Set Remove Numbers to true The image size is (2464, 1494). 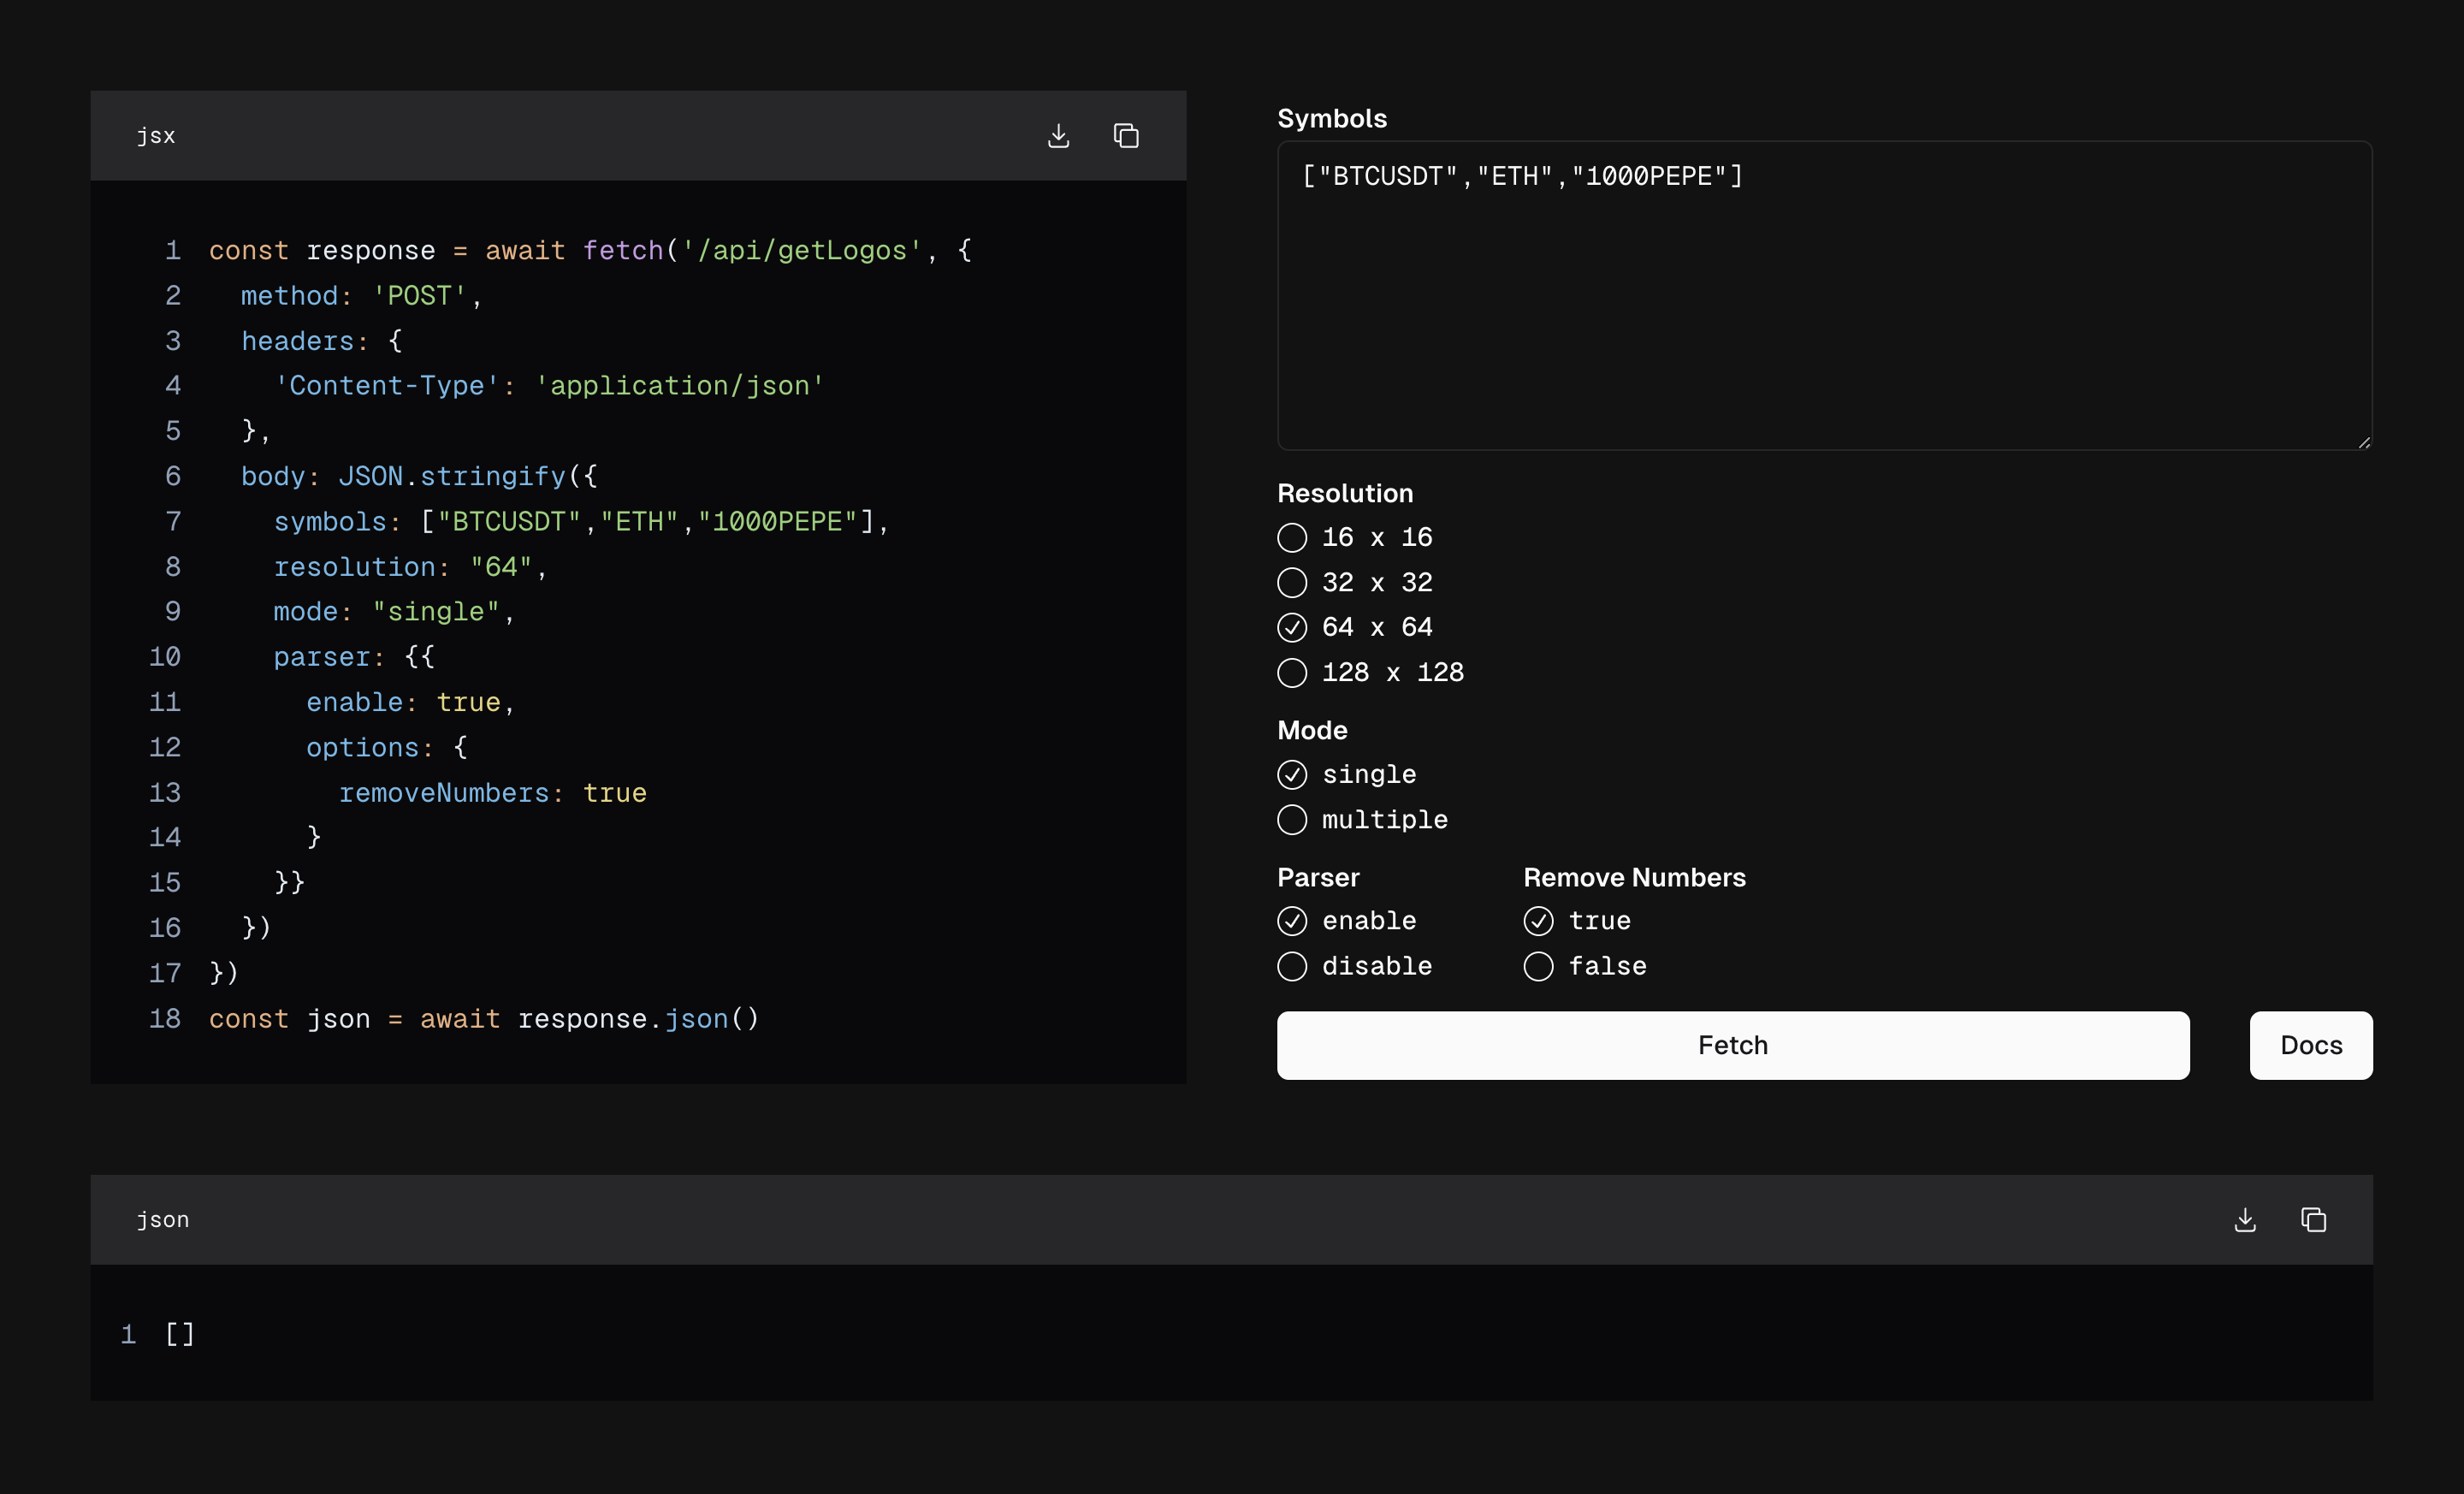pos(1538,921)
